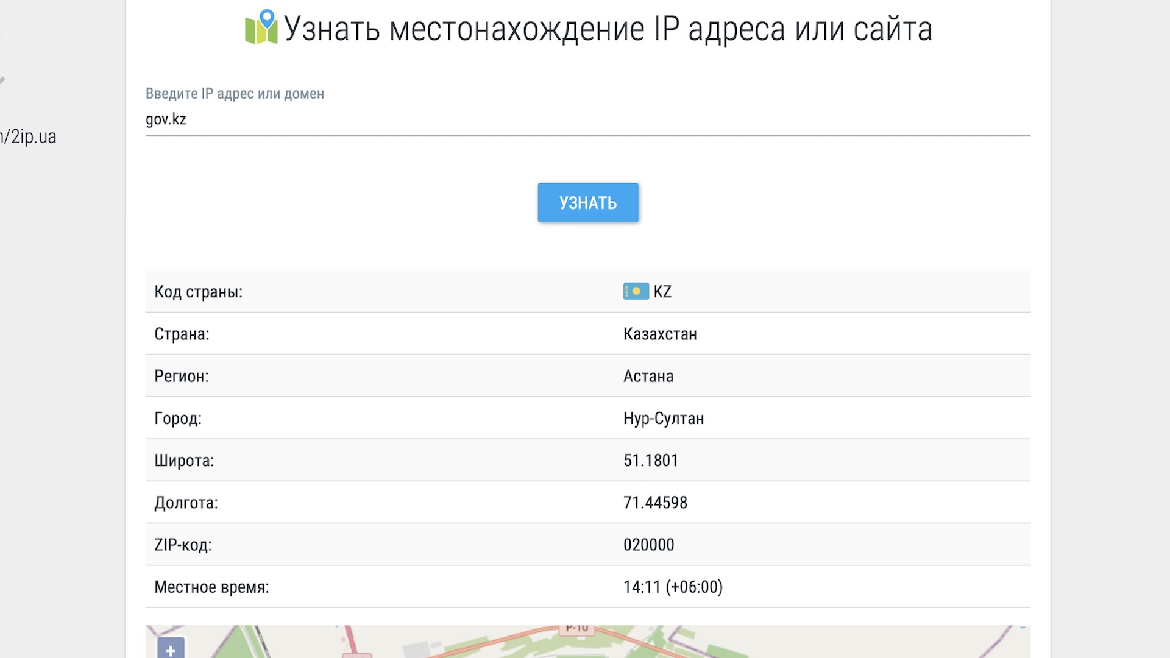The image size is (1170, 658).
Task: Select the latitude value 51.1801
Action: tap(651, 461)
